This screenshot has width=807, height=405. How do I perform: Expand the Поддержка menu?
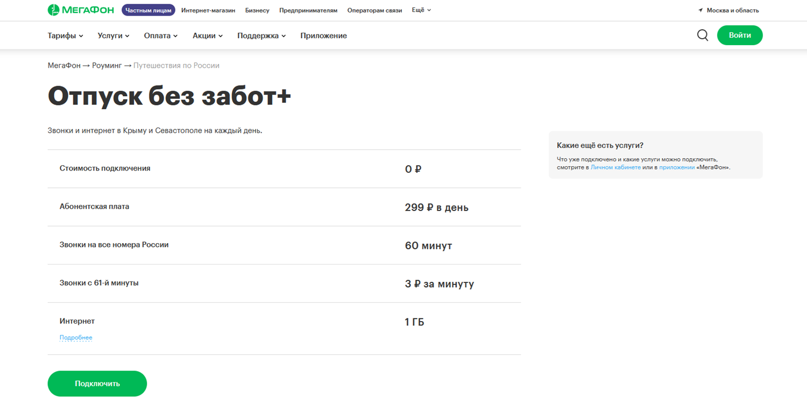(x=261, y=35)
